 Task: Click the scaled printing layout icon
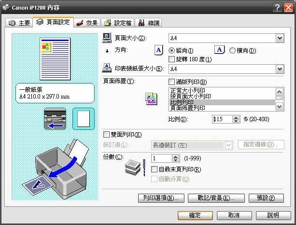(151, 98)
